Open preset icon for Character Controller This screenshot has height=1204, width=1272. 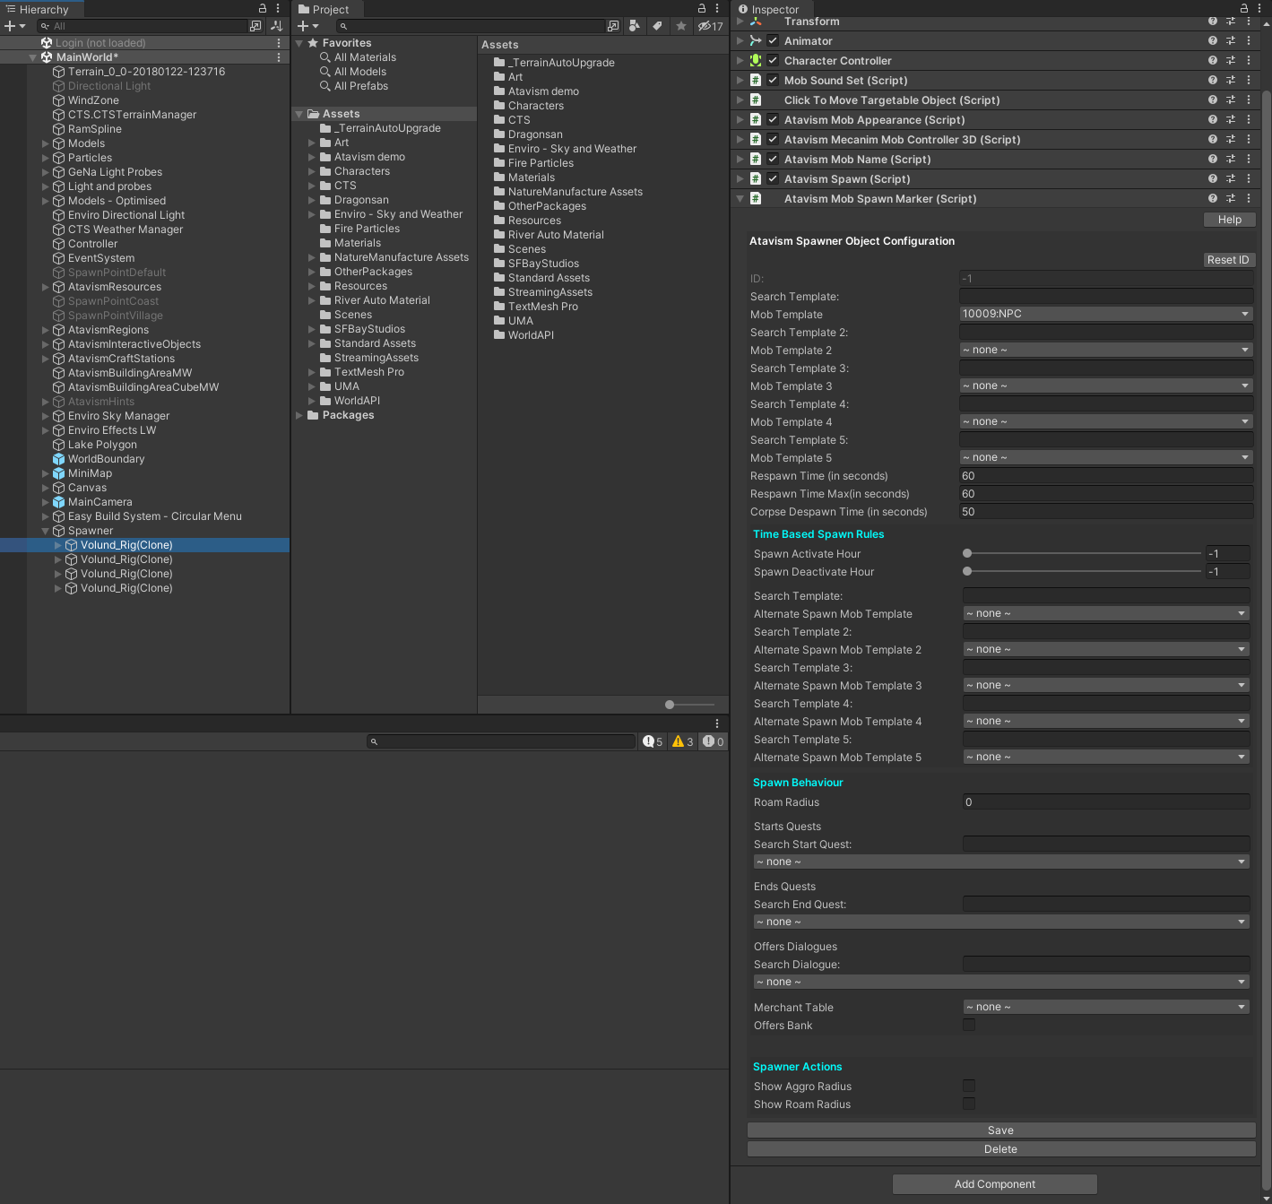1231,61
